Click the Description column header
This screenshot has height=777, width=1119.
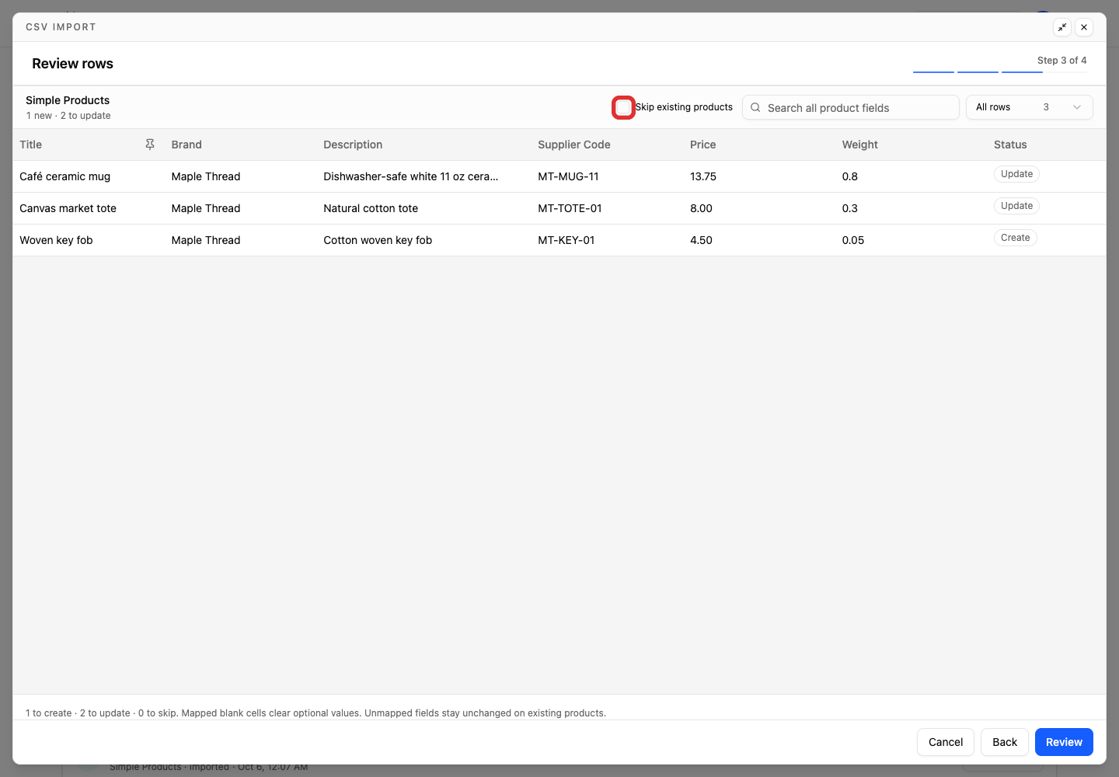[353, 145]
